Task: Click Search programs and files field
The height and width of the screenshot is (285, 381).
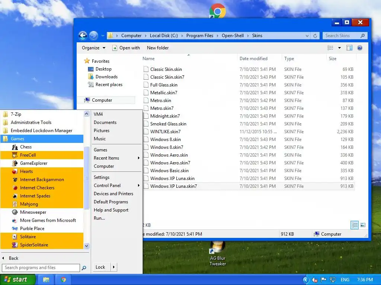Action: click(x=41, y=268)
